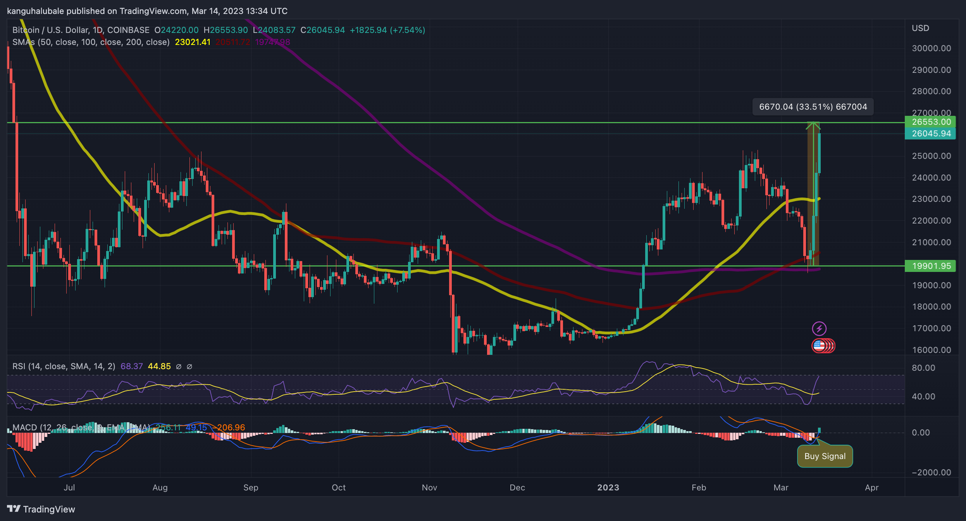Select the RSI indicator legend label

pyautogui.click(x=64, y=366)
